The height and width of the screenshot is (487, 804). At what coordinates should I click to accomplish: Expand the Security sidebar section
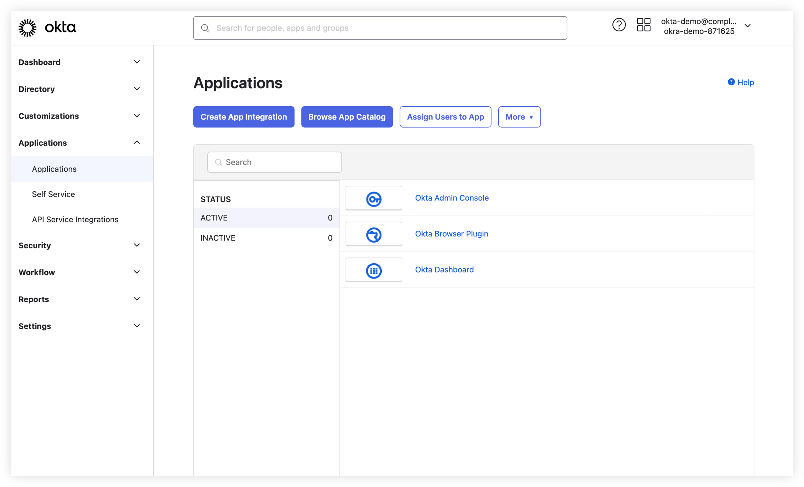pyautogui.click(x=137, y=245)
